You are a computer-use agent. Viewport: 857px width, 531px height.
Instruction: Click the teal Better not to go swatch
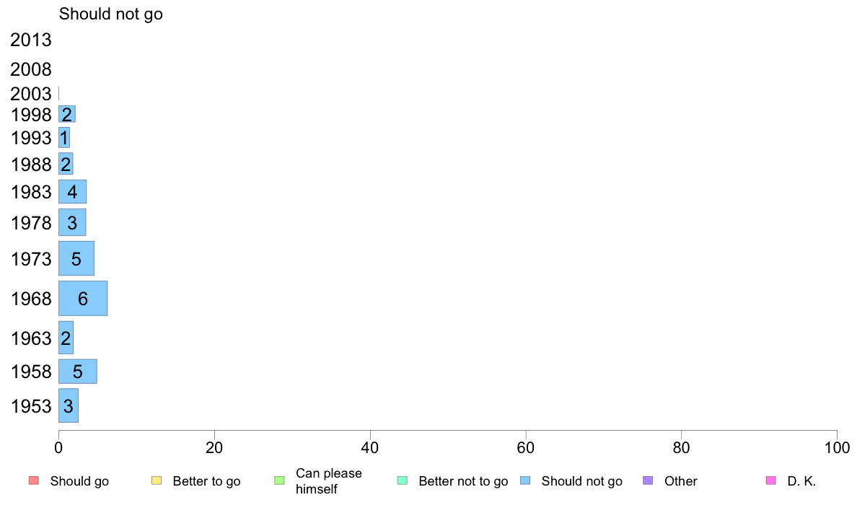click(x=403, y=480)
